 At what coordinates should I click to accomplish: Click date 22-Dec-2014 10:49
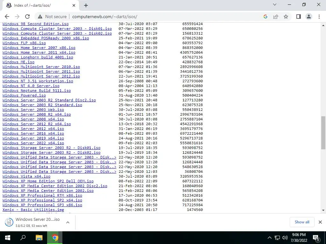point(138,62)
